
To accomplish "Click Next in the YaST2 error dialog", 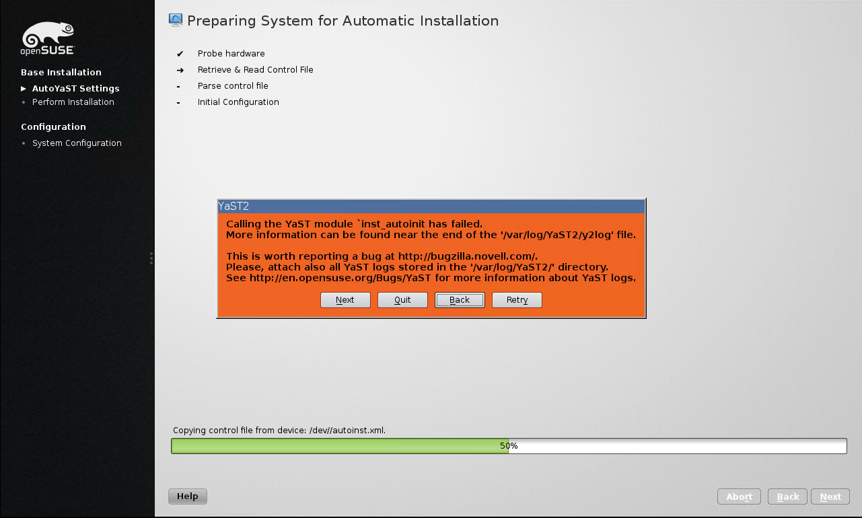I will (x=345, y=300).
